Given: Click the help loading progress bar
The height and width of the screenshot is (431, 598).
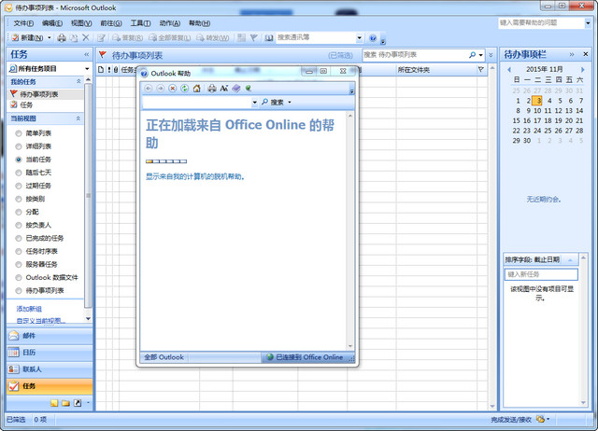Looking at the screenshot, I should pos(166,161).
